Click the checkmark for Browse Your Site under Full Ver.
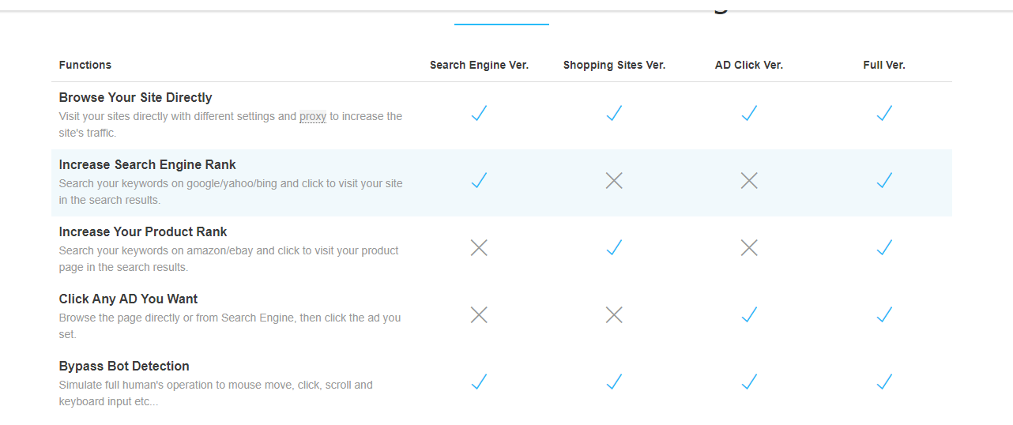This screenshot has height=425, width=1013. [884, 114]
